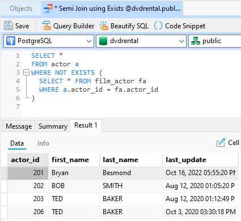Click the Save button label

coord(22,26)
